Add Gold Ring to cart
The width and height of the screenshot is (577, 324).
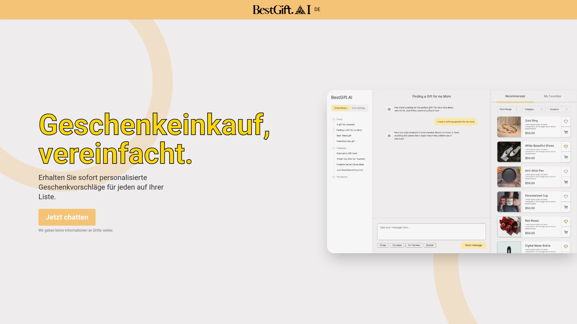click(566, 132)
